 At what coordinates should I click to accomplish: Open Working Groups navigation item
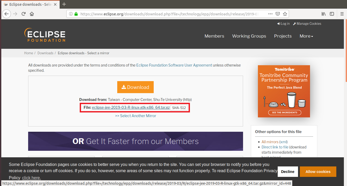pyautogui.click(x=249, y=36)
